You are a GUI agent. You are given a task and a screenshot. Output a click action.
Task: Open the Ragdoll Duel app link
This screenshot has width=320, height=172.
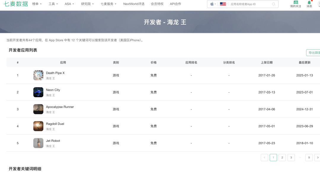(x=55, y=124)
